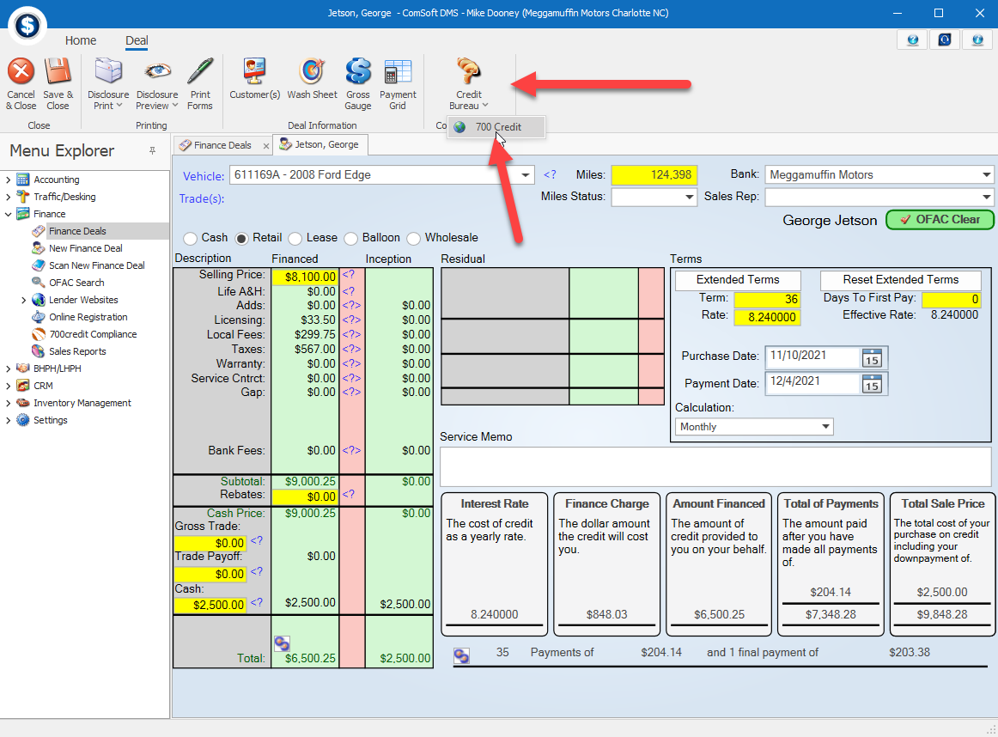Image resolution: width=998 pixels, height=737 pixels.
Task: Click the Rate input field
Action: click(767, 318)
